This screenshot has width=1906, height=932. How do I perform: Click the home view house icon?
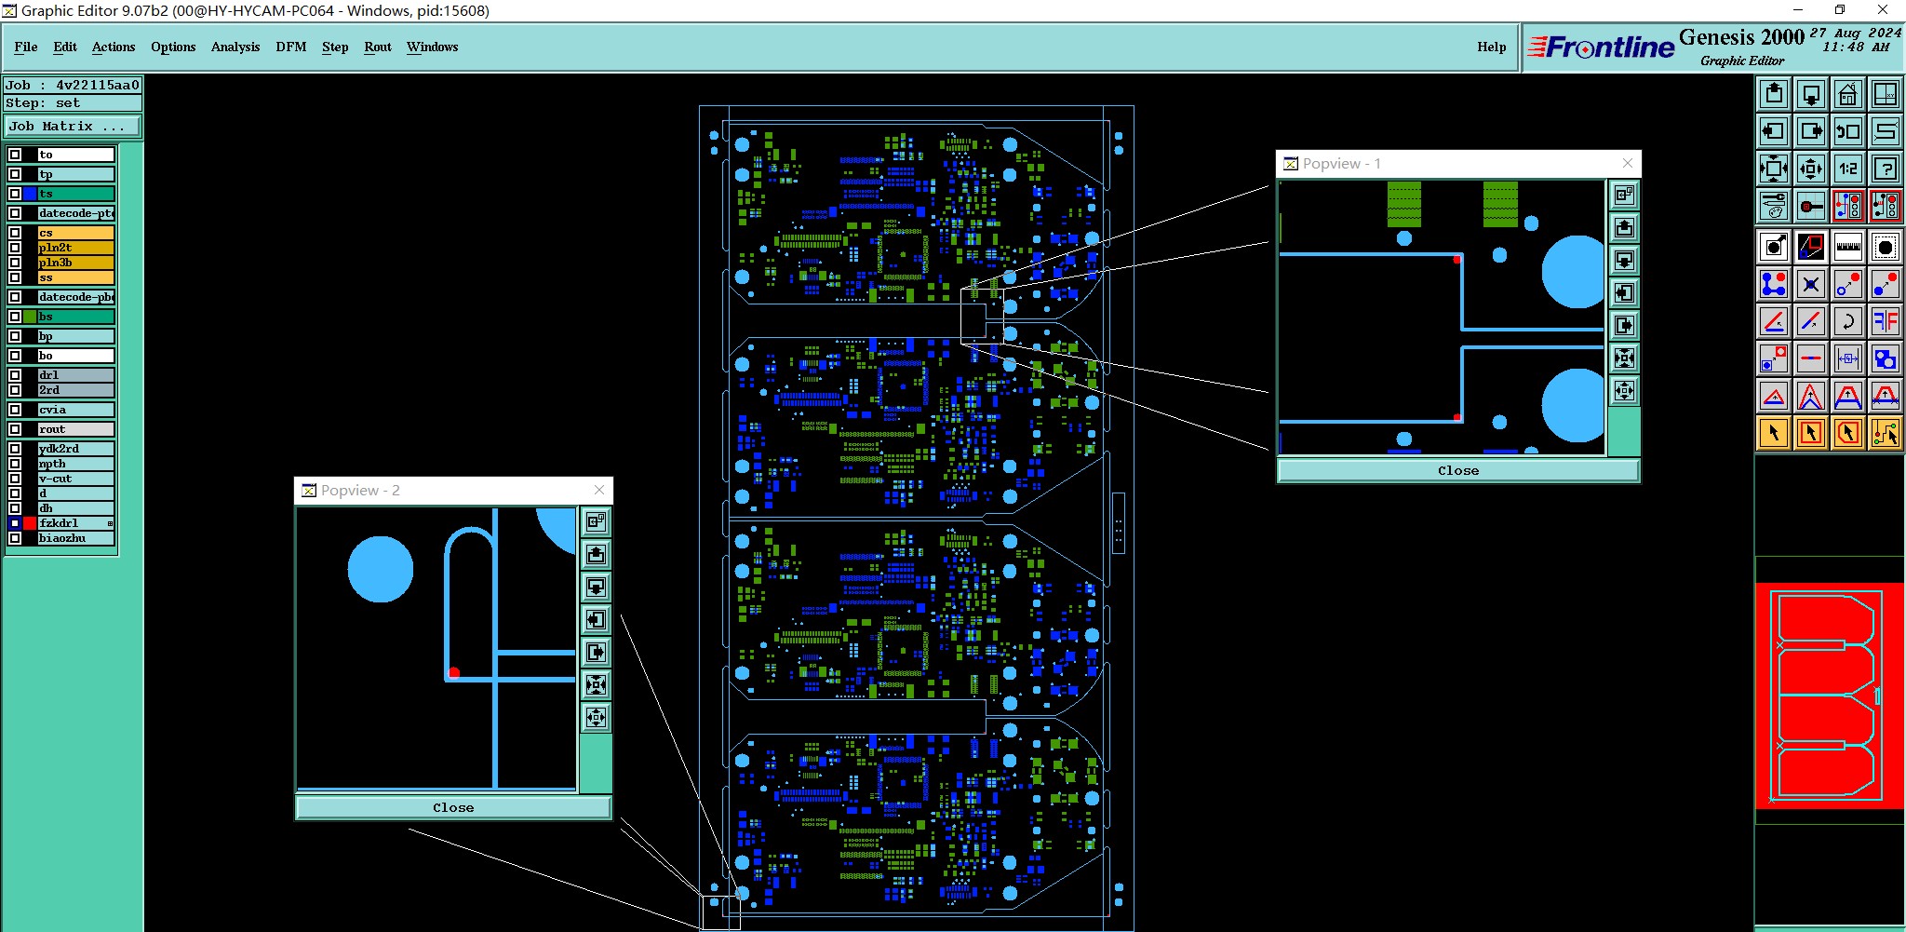pos(1848,94)
